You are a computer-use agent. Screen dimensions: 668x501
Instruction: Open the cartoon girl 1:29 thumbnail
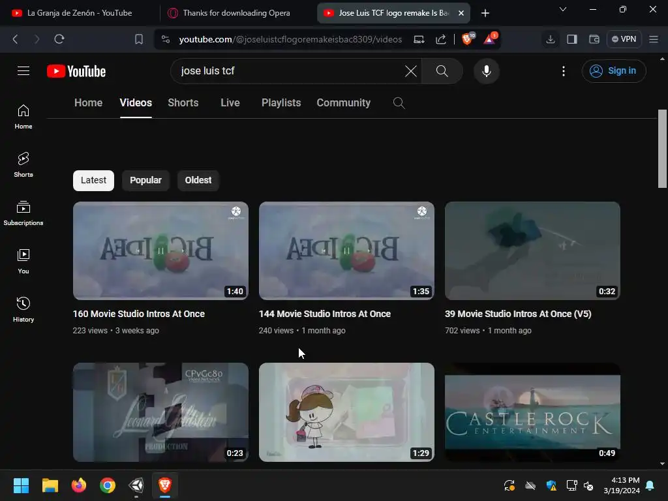click(346, 412)
